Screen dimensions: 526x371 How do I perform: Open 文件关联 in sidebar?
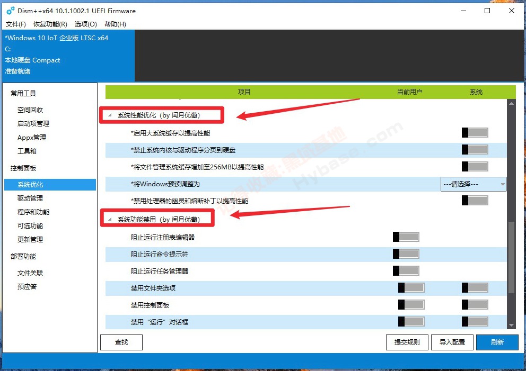coord(30,273)
